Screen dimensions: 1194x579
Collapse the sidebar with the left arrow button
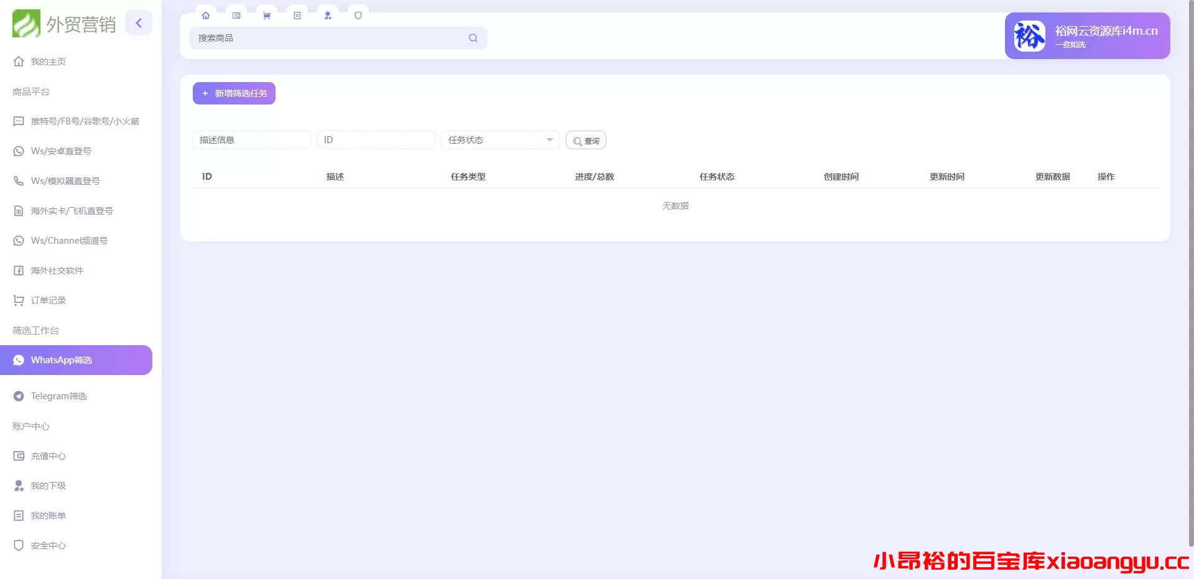(139, 22)
